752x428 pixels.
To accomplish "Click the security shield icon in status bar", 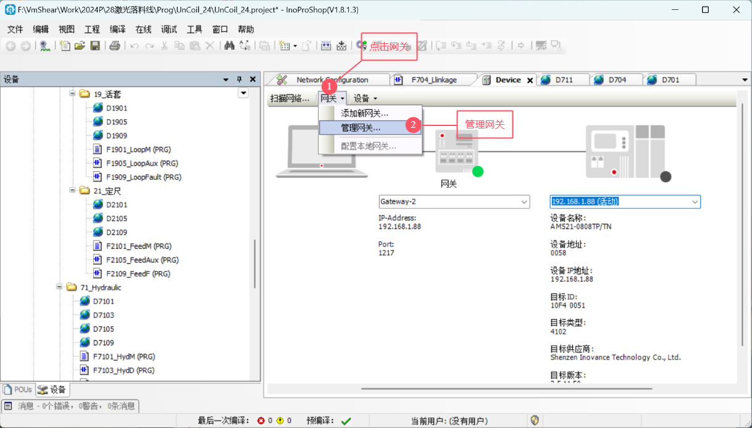I will point(535,421).
